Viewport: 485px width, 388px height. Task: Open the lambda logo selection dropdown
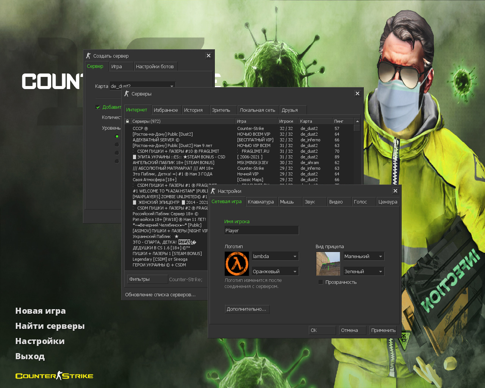click(275, 256)
